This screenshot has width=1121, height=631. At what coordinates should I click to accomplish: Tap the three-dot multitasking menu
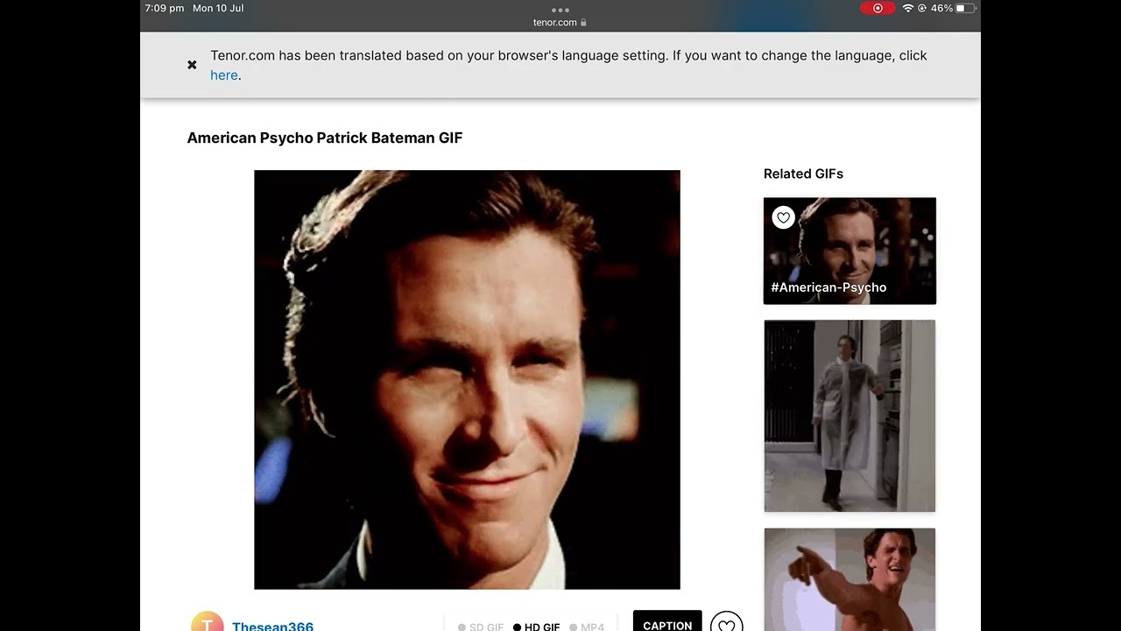click(x=560, y=10)
